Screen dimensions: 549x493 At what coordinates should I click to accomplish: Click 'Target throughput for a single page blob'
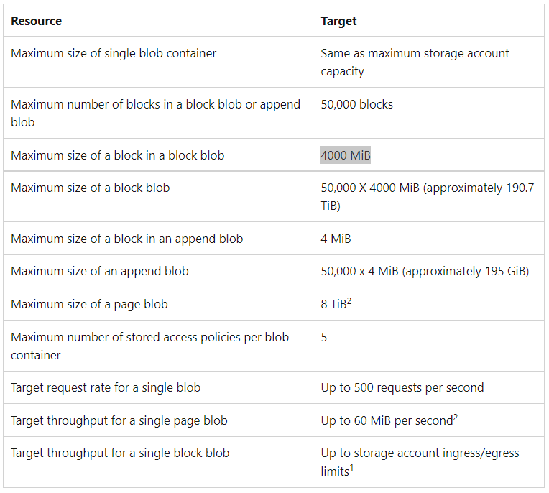(119, 420)
